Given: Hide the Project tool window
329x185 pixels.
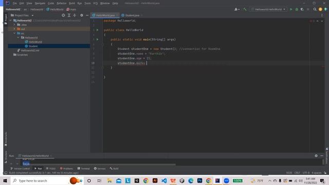Looking at the screenshot, I should [87, 15].
